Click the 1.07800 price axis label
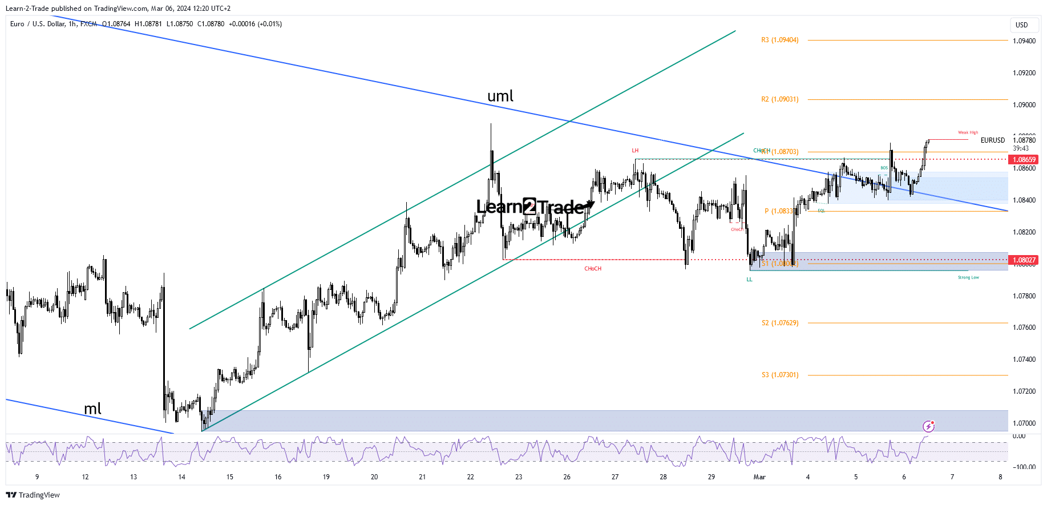Image resolution: width=1047 pixels, height=505 pixels. [x=1024, y=296]
